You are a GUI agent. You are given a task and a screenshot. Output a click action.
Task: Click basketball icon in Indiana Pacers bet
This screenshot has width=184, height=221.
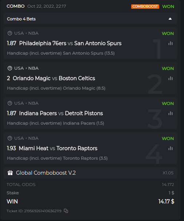click(10, 103)
